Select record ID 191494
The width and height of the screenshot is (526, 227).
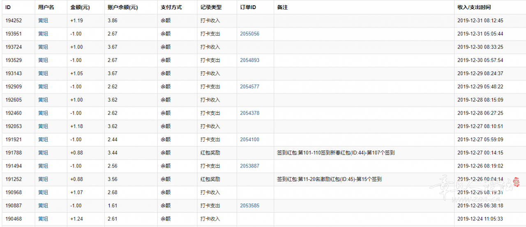tap(14, 166)
